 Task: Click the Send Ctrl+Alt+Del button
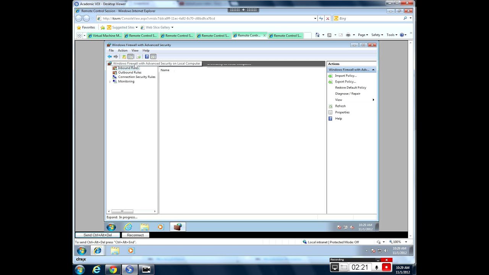[98, 235]
